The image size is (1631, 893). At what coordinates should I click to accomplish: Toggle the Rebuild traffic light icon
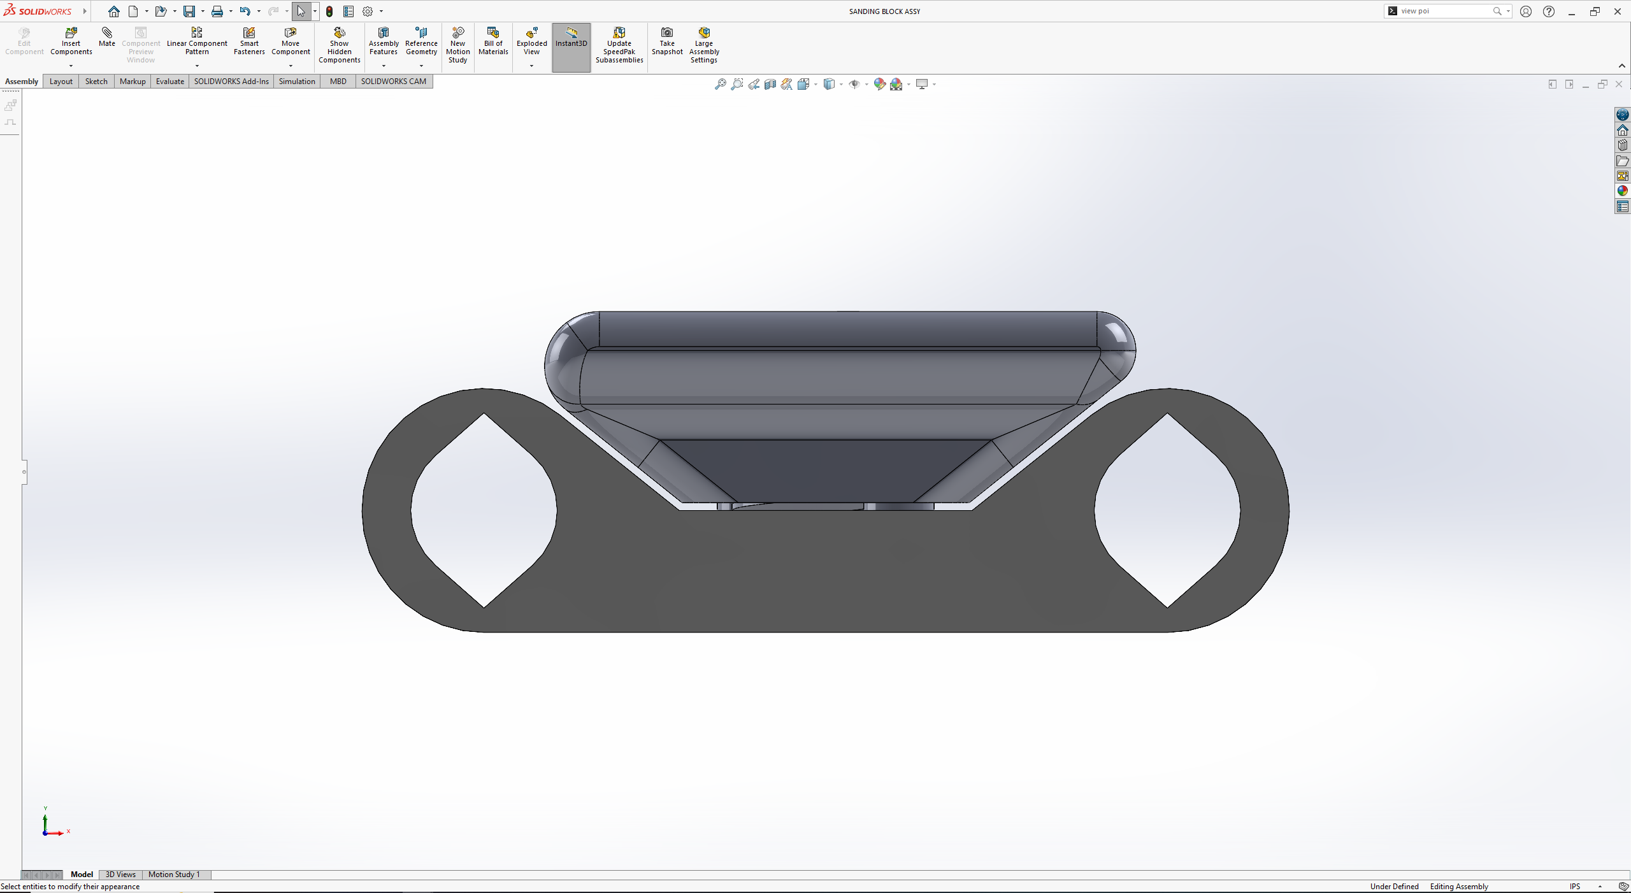click(x=329, y=11)
